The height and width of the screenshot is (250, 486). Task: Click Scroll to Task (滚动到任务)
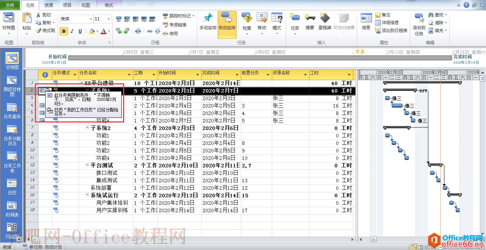click(x=419, y=24)
